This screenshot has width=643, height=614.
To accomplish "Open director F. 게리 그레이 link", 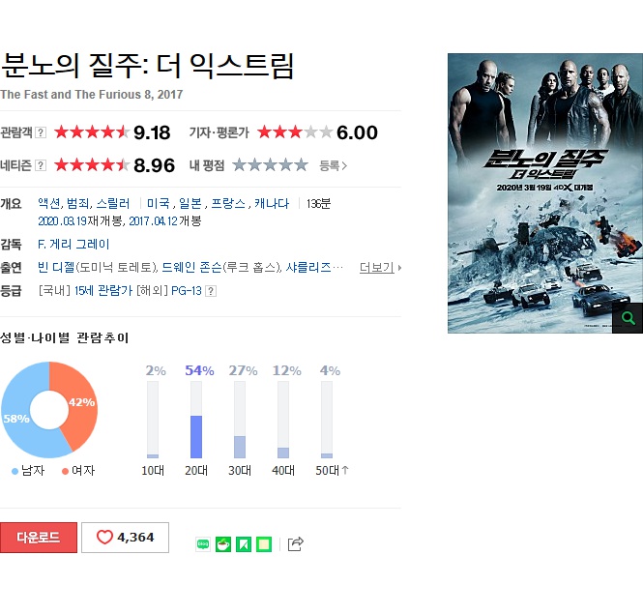I will click(x=73, y=245).
